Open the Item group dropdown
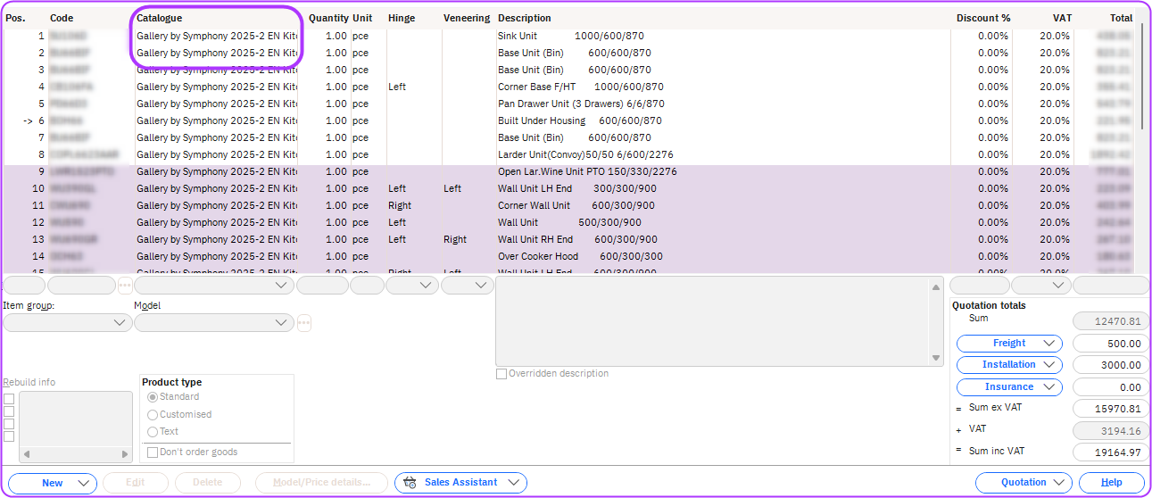This screenshot has width=1152, height=498. click(68, 323)
